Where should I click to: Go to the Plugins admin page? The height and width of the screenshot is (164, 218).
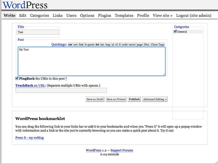(x=105, y=16)
